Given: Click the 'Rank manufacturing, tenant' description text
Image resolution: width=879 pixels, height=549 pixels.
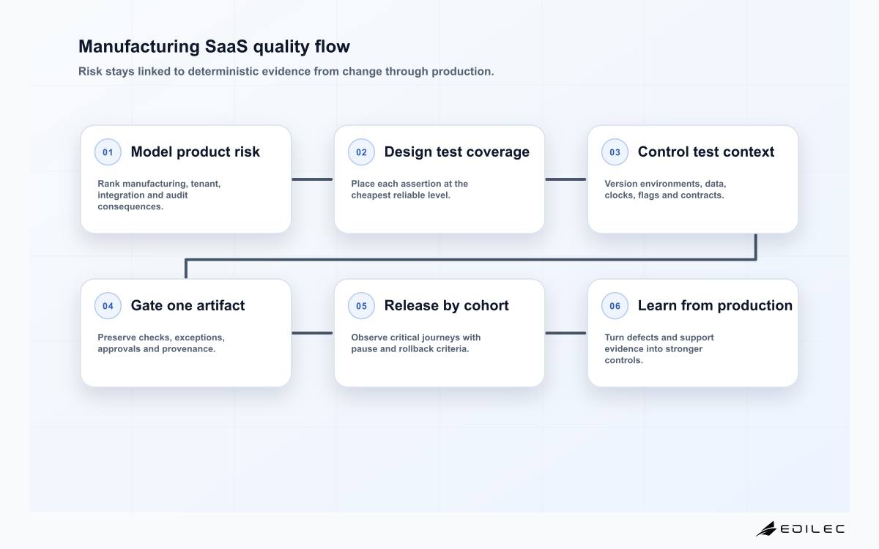Looking at the screenshot, I should [159, 195].
